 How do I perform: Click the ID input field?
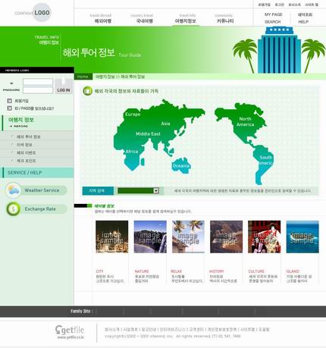coord(38,82)
